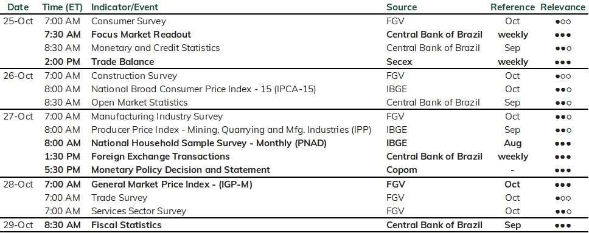Select the 27-Oct date cell

pos(18,116)
